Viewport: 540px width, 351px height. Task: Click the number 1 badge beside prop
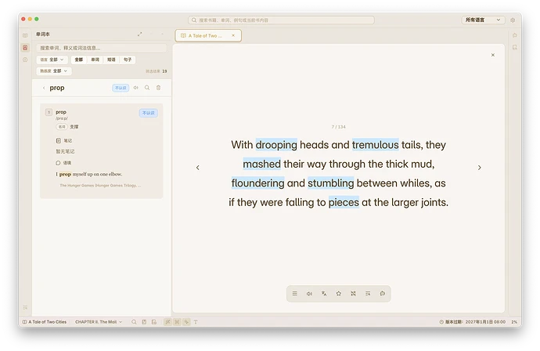[49, 112]
